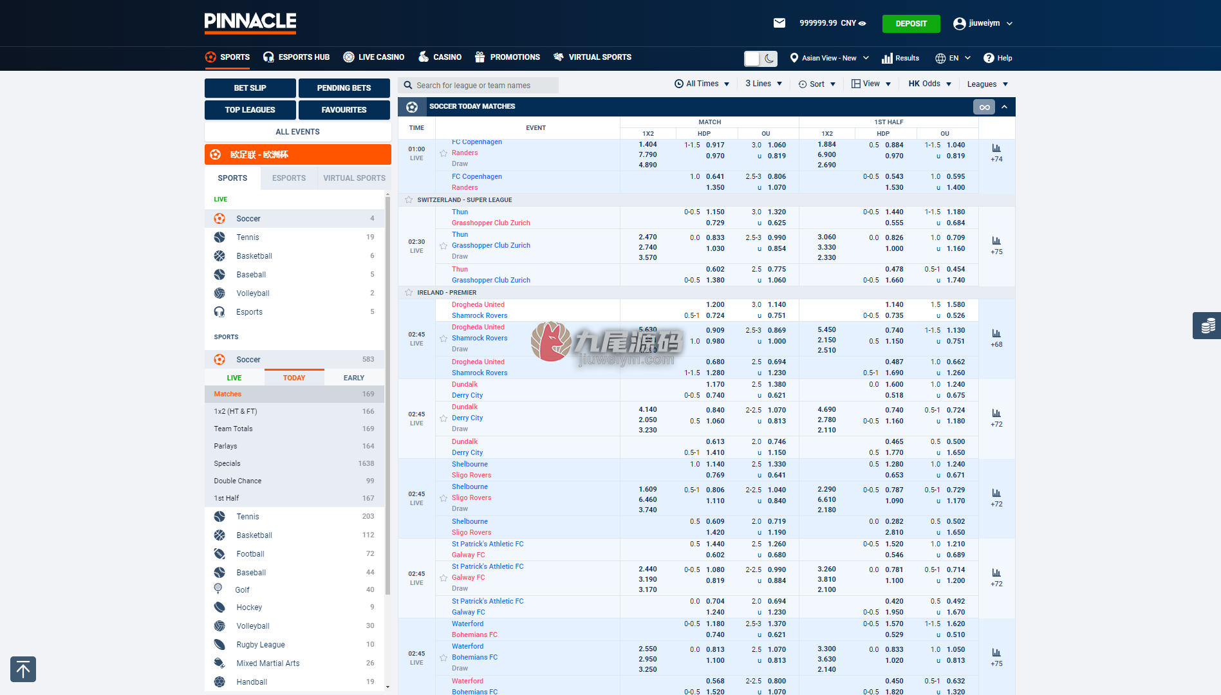Toggle balance visibility eye icon
This screenshot has height=695, width=1221.
(x=862, y=23)
